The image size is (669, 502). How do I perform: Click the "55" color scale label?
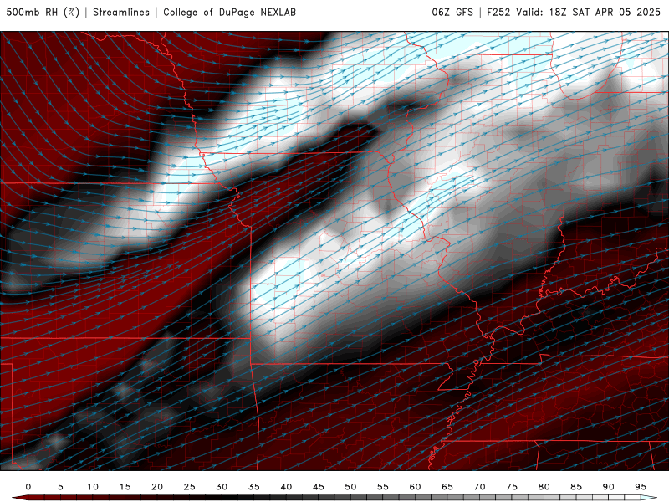pos(383,487)
